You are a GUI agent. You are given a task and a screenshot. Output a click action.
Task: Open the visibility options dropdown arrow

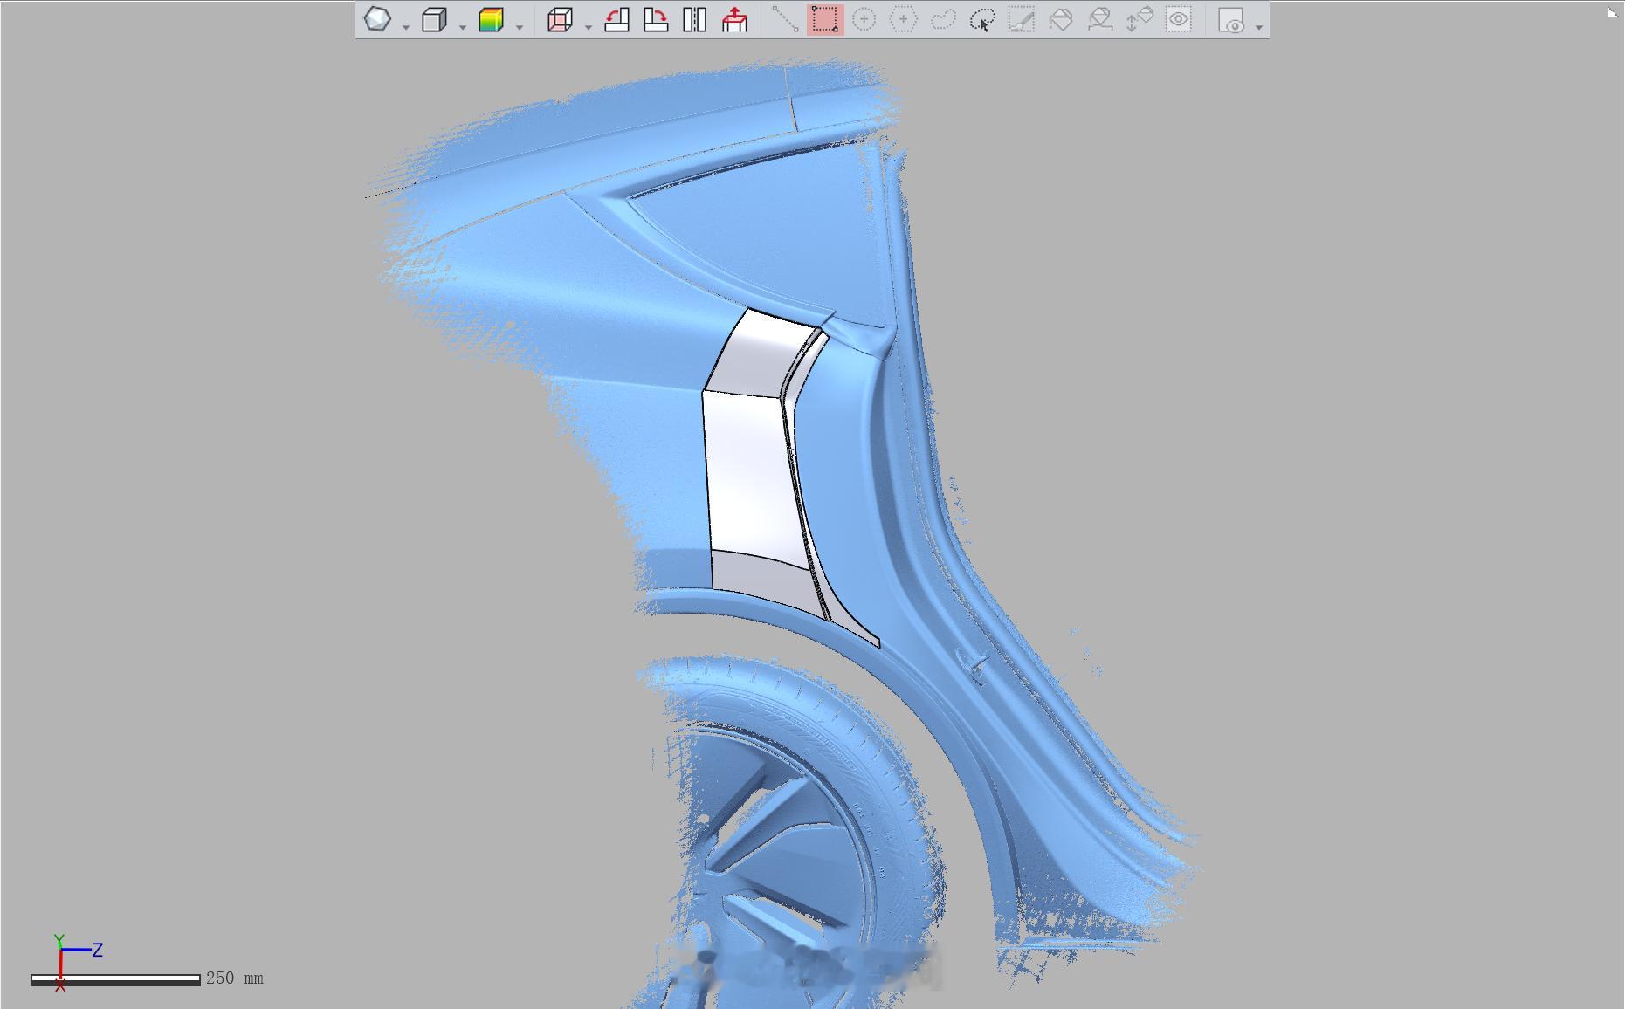(1258, 27)
